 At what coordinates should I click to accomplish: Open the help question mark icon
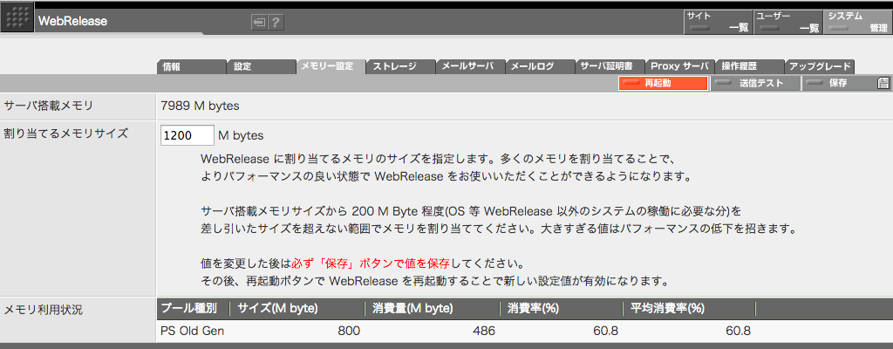[276, 22]
